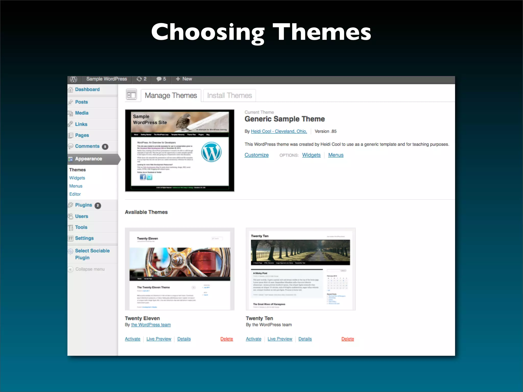Viewport: 523px width, 392px height.
Task: Open the Tools menu item
Action: point(81,227)
